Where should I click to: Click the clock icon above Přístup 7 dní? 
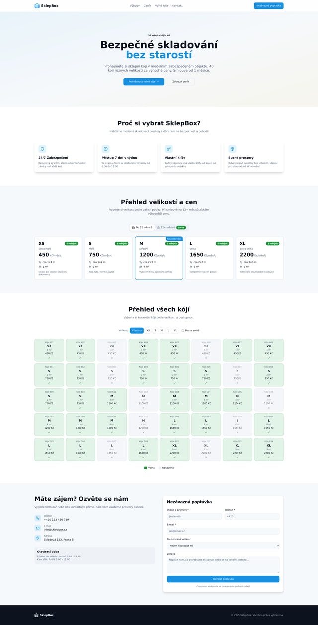click(x=106, y=149)
